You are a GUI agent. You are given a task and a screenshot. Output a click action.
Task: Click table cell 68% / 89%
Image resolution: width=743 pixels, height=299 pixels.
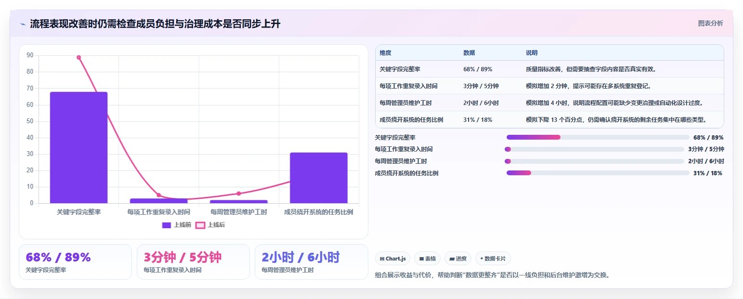pos(478,69)
